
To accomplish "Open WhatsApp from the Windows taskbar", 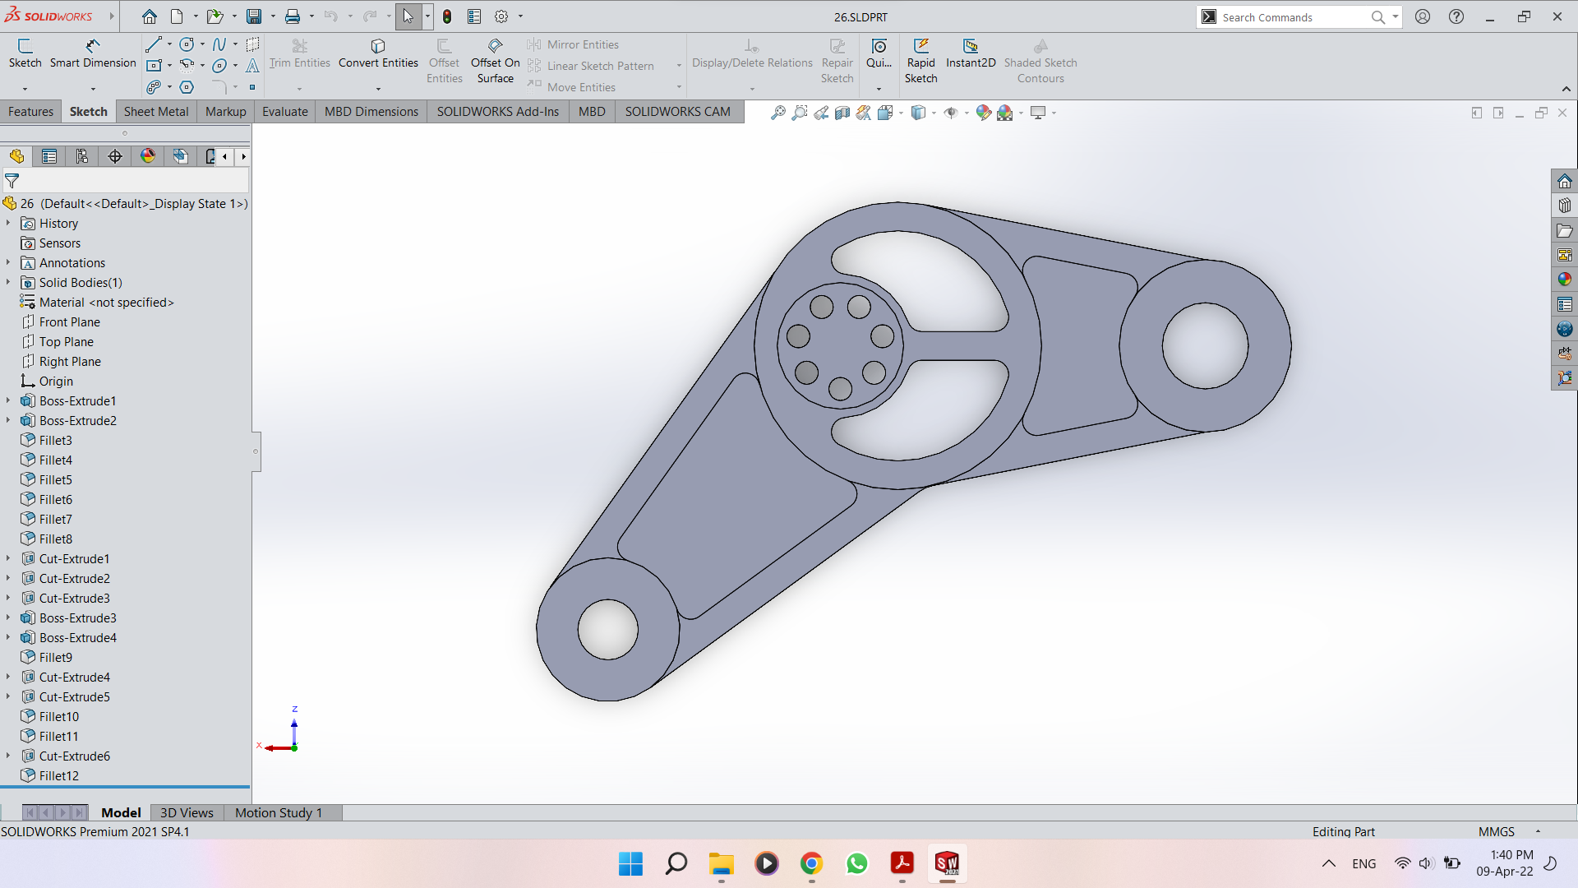I will tap(856, 863).
